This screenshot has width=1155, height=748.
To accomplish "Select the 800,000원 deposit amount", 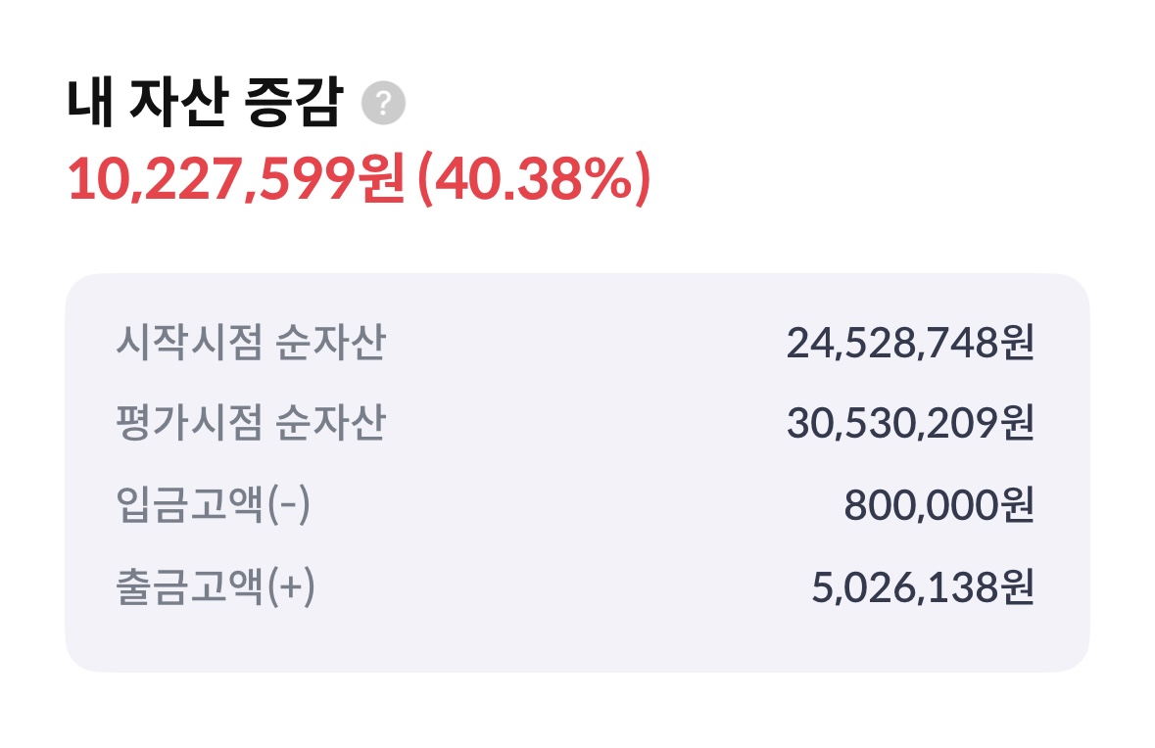I will point(938,507).
